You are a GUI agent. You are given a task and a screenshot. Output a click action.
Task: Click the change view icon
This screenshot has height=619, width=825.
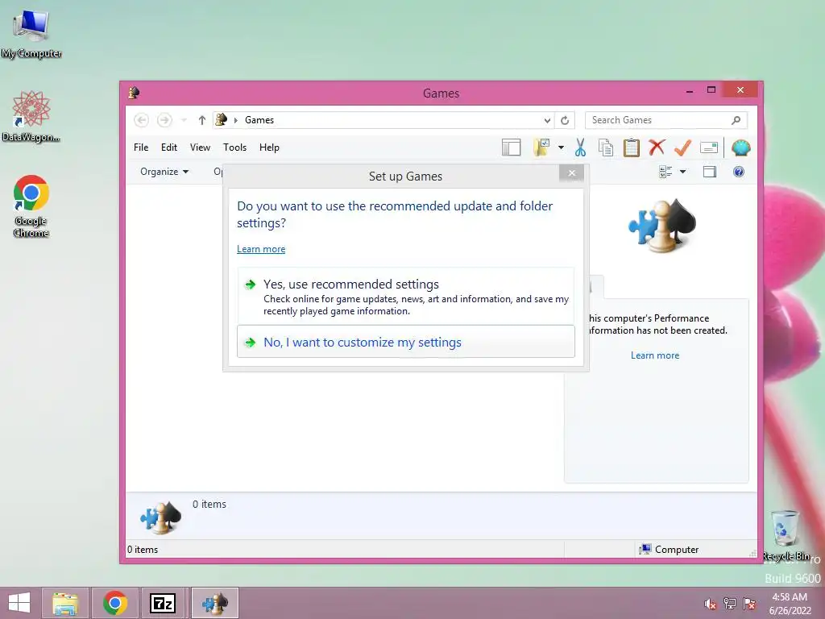[x=665, y=172]
